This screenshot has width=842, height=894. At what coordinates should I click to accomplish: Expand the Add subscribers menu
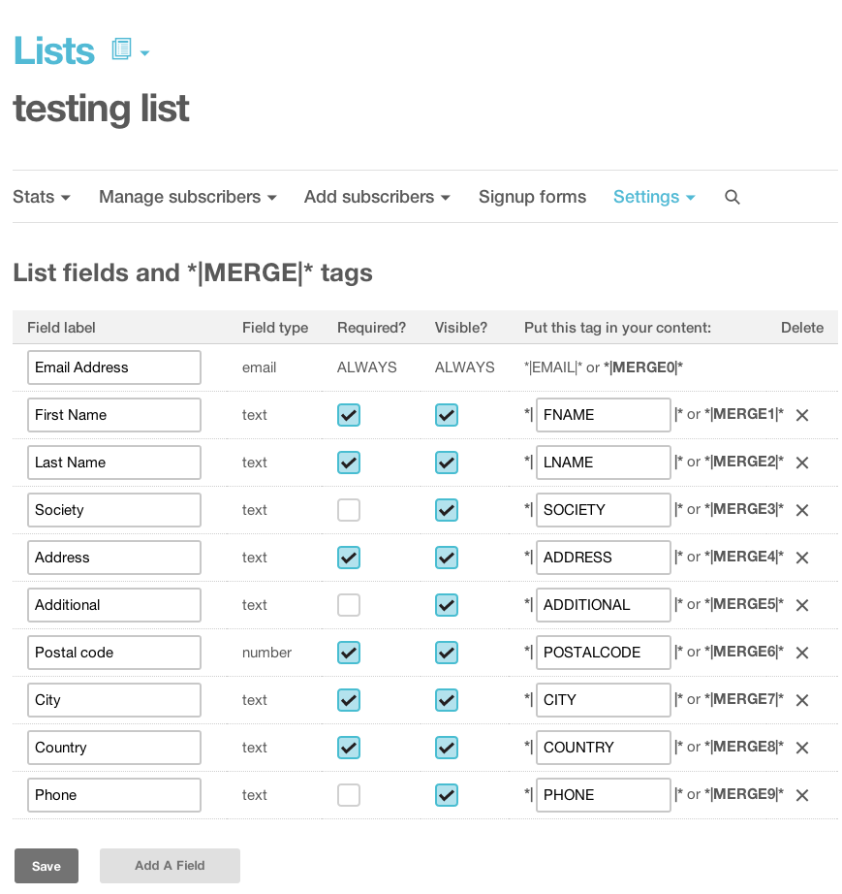pos(377,197)
